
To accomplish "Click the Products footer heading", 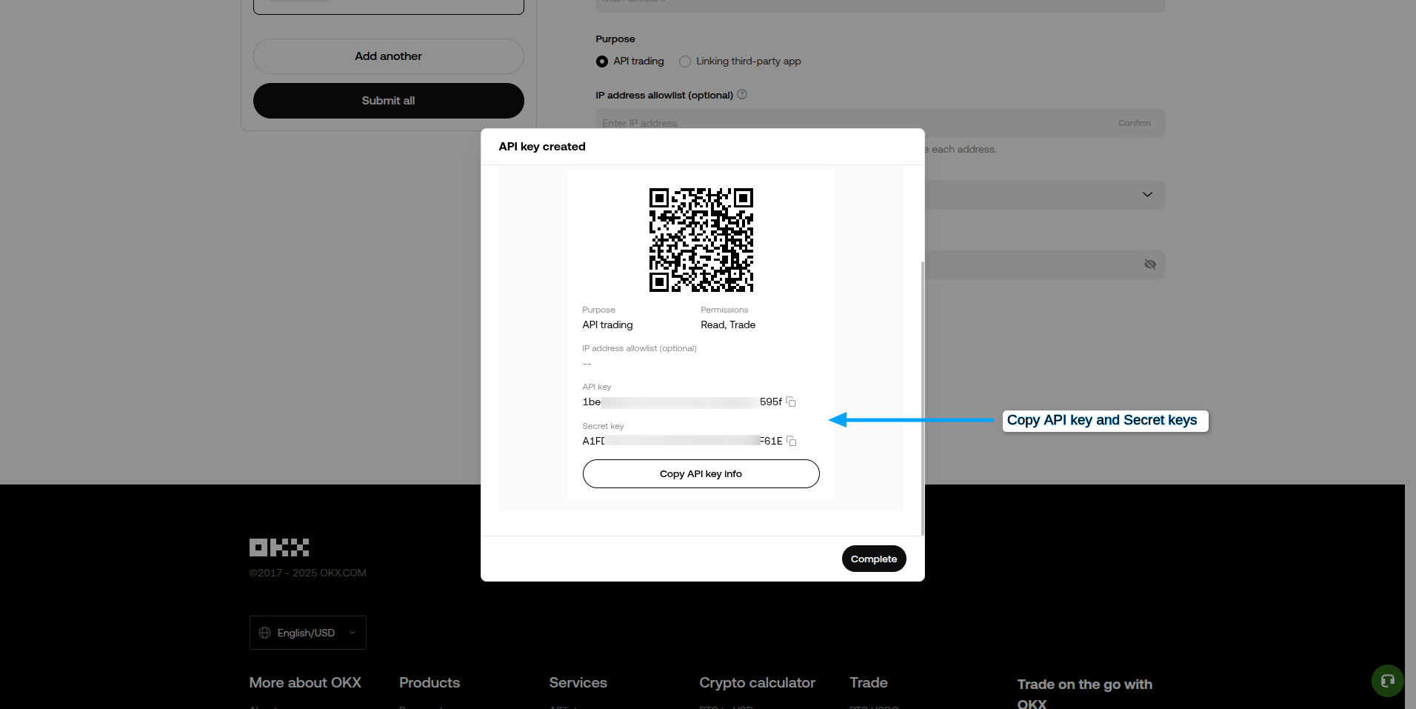I will [430, 682].
